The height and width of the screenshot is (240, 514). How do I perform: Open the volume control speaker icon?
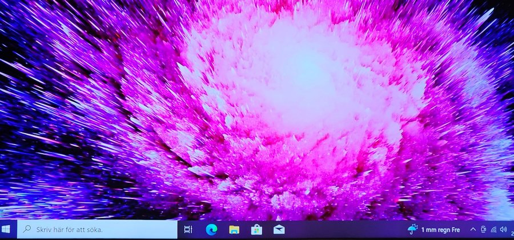(504, 230)
